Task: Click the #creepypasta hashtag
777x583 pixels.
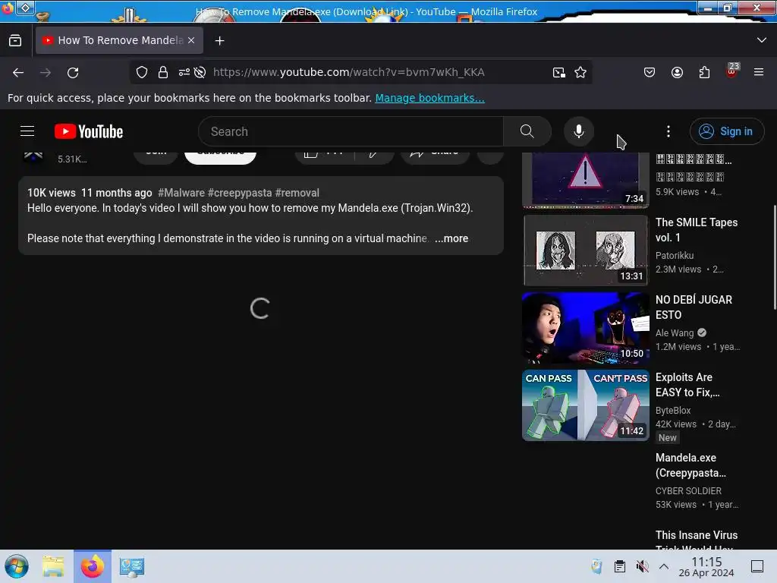Action: tap(240, 193)
